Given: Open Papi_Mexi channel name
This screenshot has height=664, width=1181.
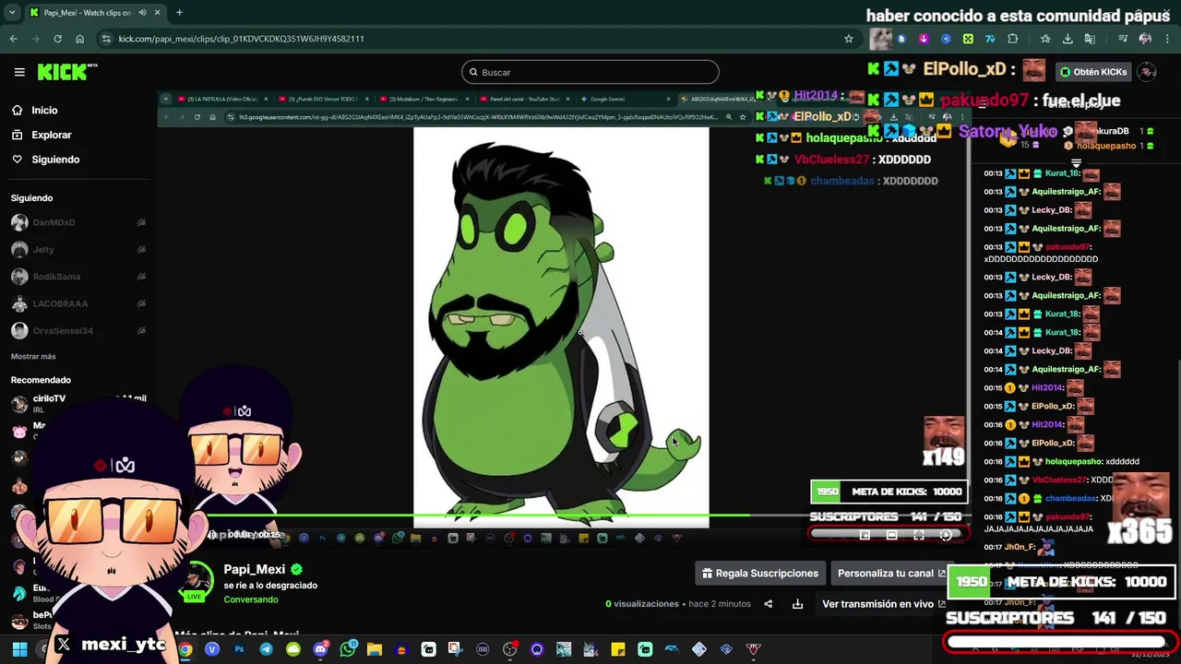Looking at the screenshot, I should click(255, 569).
